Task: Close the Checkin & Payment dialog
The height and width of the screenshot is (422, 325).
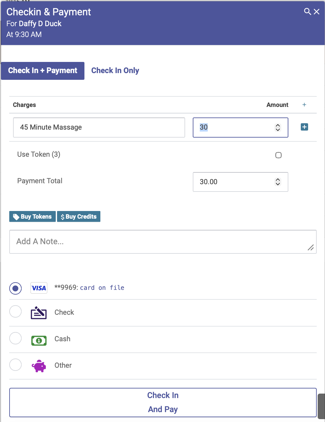Action: click(x=316, y=11)
